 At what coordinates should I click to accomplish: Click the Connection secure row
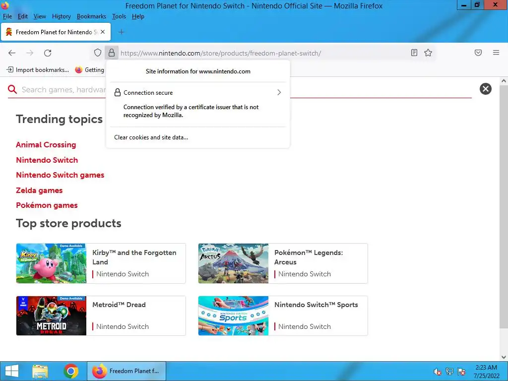[x=198, y=93]
